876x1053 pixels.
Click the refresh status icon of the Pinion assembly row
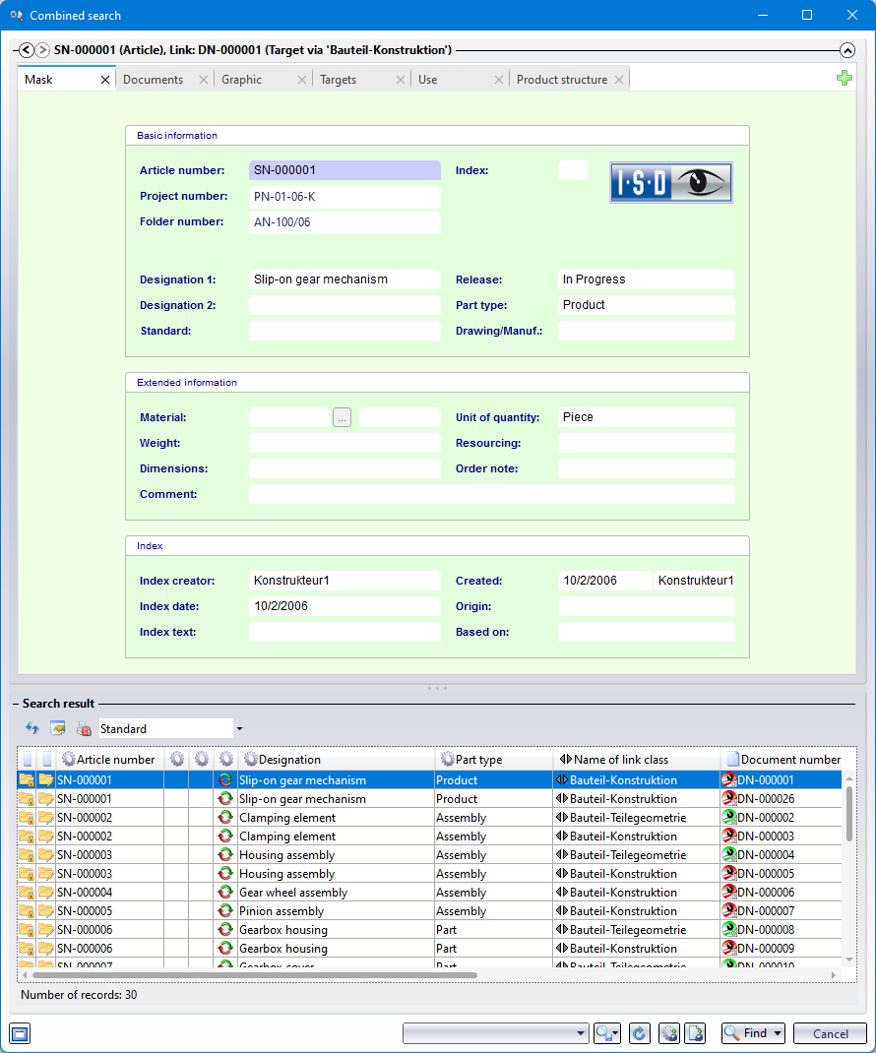click(225, 910)
